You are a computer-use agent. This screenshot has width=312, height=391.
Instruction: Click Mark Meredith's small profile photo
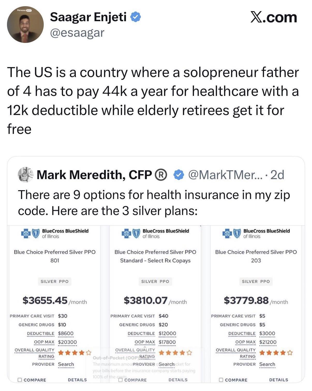(25, 175)
